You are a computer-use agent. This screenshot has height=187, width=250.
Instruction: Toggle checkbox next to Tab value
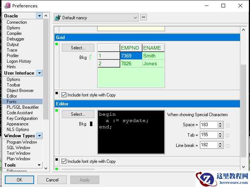click(228, 136)
